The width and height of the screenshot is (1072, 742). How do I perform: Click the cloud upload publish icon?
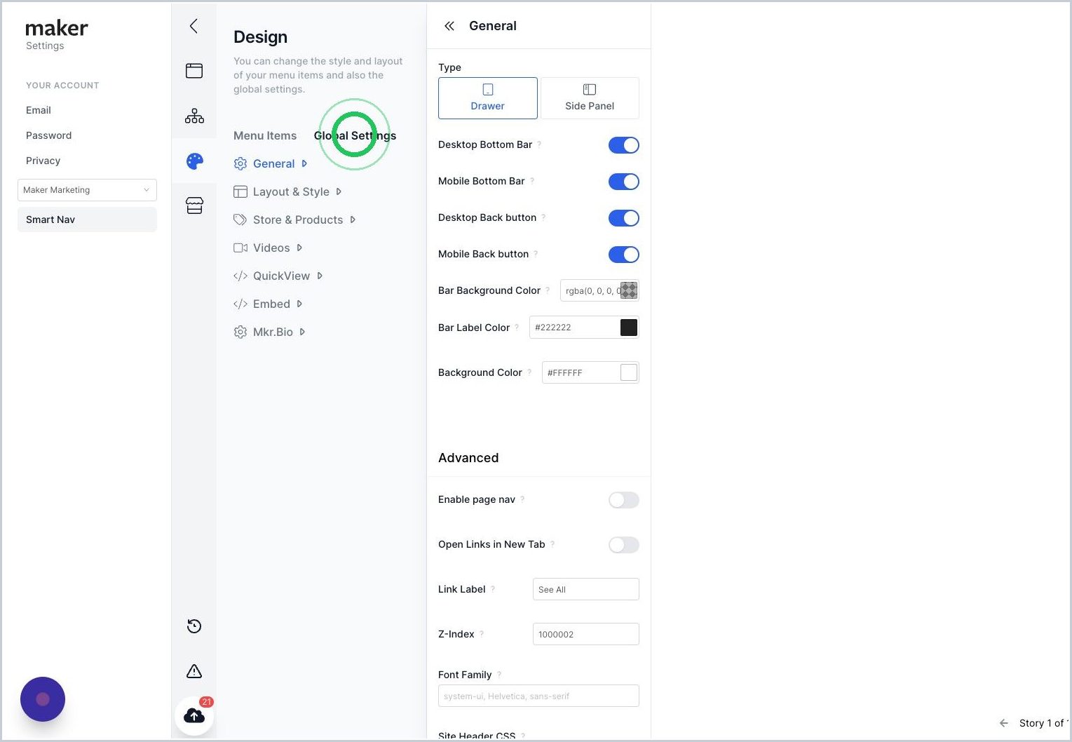click(194, 715)
